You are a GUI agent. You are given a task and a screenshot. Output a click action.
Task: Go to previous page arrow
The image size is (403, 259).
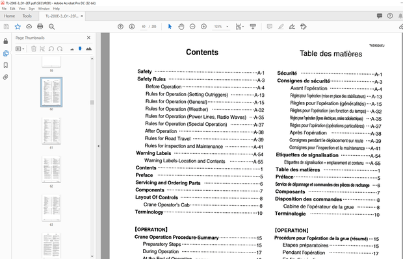pos(120,27)
